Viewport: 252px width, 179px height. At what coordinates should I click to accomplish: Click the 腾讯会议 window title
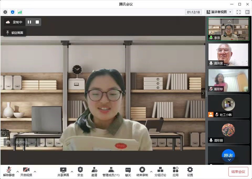click(126, 4)
